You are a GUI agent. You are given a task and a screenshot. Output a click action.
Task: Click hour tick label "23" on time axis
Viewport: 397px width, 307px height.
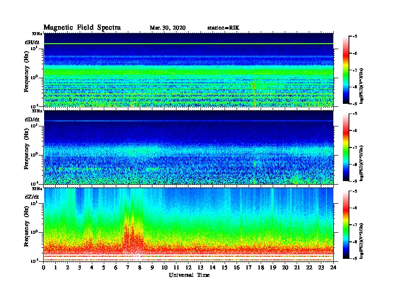point(321,268)
